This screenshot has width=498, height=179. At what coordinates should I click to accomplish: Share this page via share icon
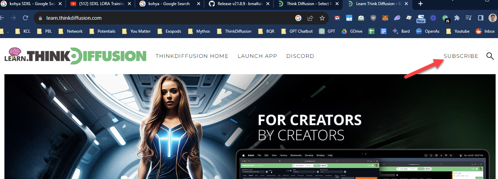310,18
